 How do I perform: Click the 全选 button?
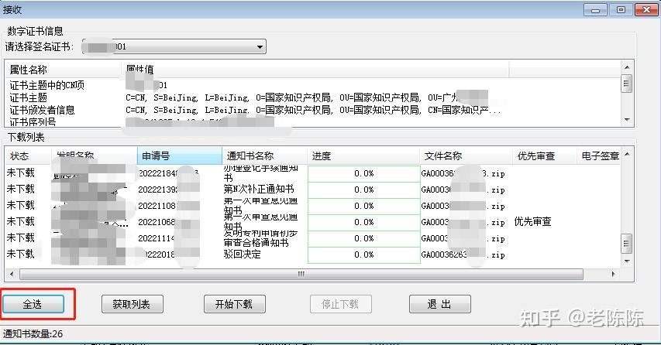coord(33,304)
